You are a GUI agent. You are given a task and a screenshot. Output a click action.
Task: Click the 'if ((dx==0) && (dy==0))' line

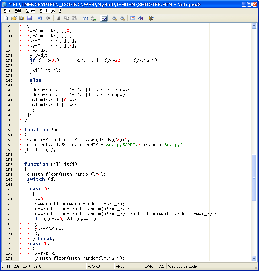click(x=65, y=219)
